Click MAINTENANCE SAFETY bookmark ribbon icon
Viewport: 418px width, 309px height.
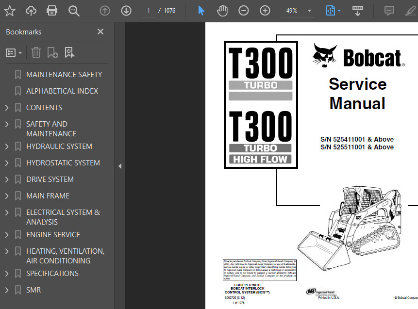pos(18,75)
